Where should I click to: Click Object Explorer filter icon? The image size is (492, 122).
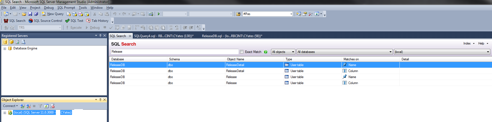[40, 106]
